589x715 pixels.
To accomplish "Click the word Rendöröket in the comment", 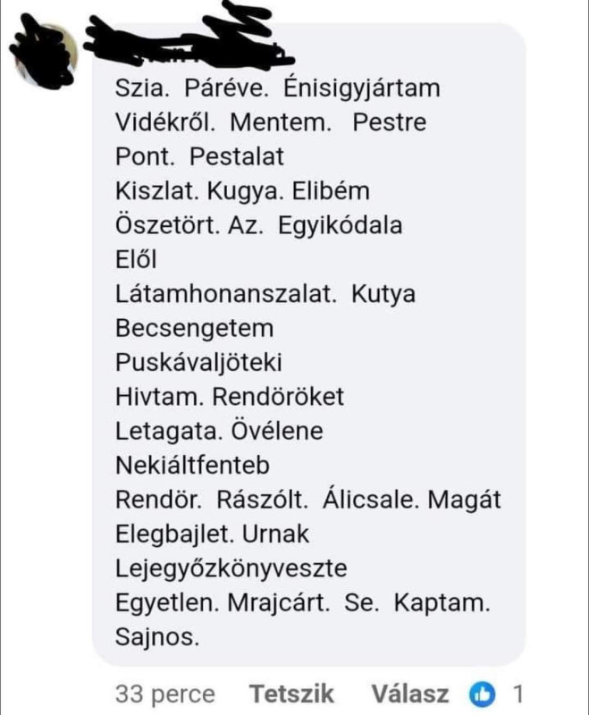I will click(x=278, y=396).
